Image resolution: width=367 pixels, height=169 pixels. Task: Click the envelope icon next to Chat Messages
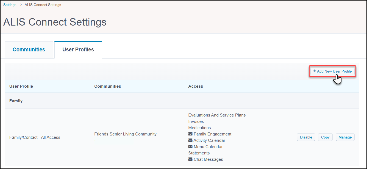click(x=190, y=159)
